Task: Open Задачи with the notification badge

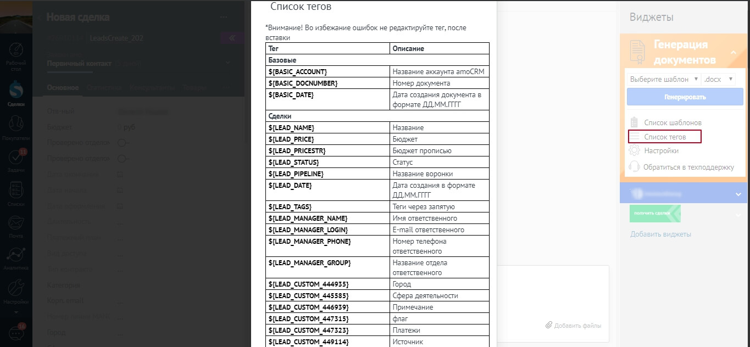Action: point(16,160)
